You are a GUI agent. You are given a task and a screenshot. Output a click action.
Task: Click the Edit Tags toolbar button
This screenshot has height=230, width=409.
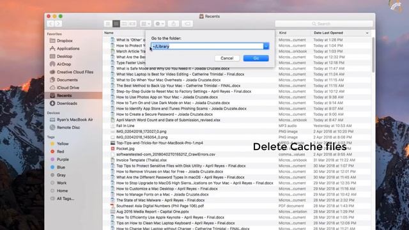tap(187, 24)
